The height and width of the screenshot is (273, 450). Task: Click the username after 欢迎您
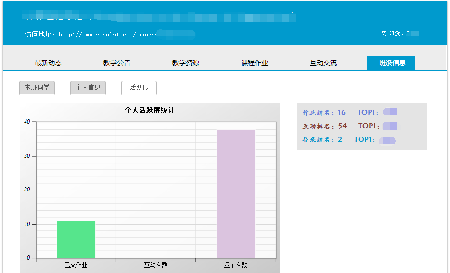[412, 34]
